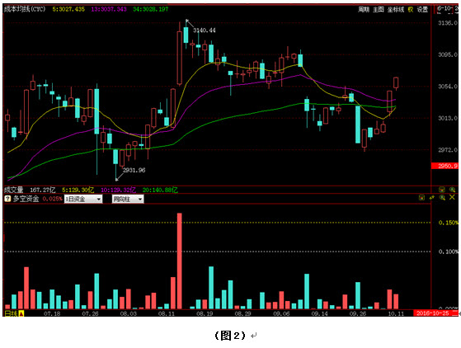This screenshot has width=461, height=348.
Task: Click the 3013.0 price axis label
Action: 448,118
